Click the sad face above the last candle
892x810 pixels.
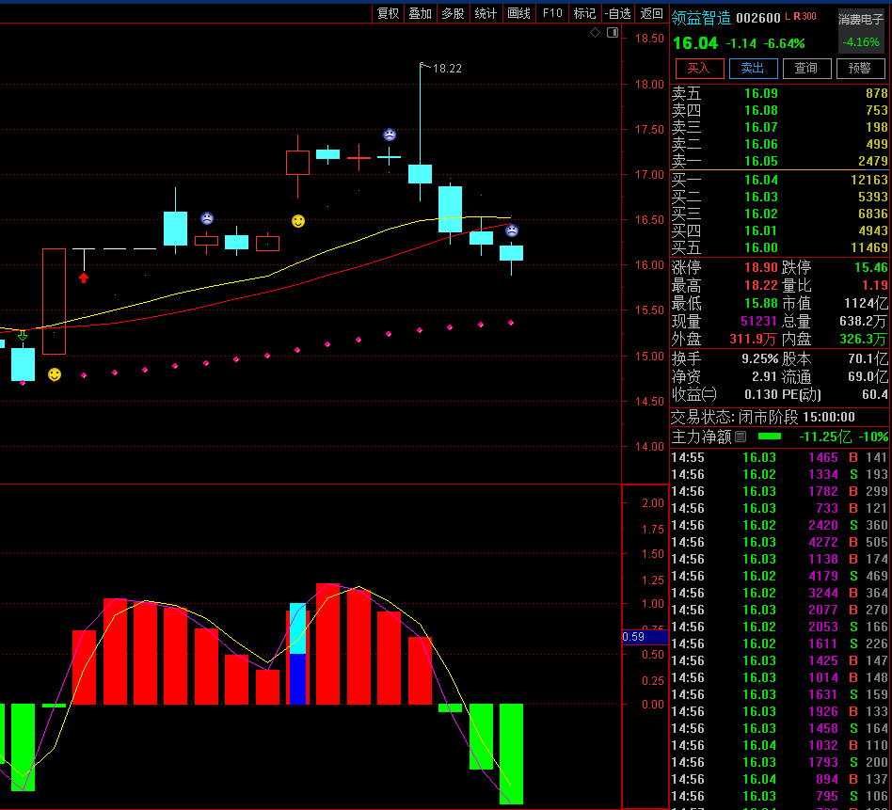[x=512, y=230]
